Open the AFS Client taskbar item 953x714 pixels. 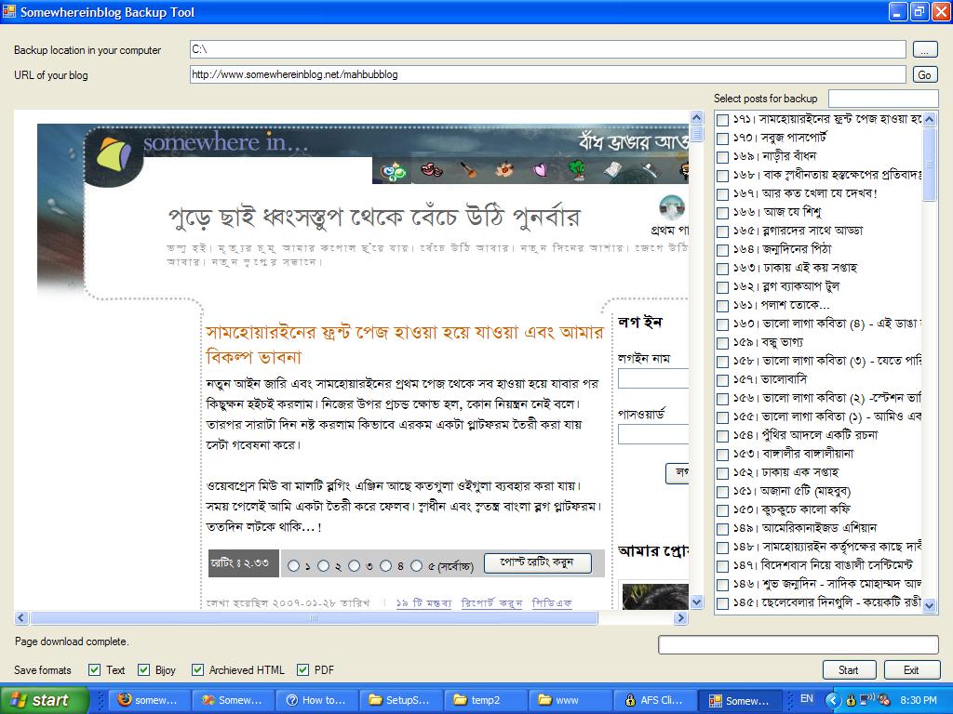click(652, 700)
